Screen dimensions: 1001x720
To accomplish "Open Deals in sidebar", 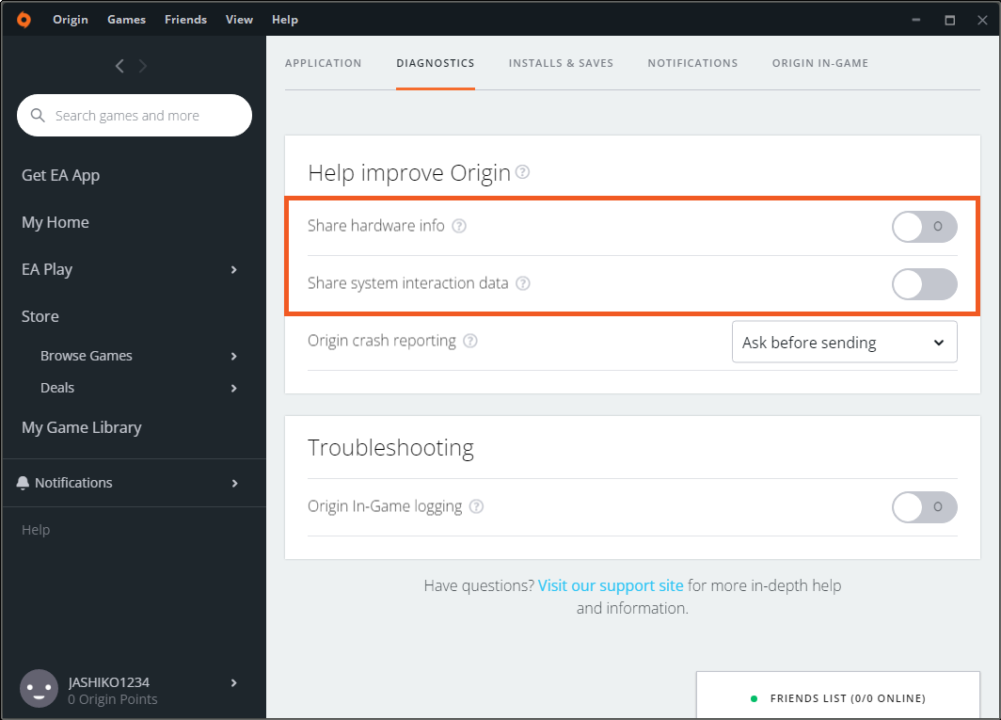I will pos(57,388).
